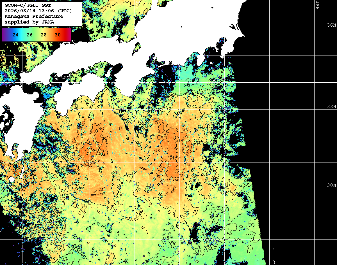Screen dimensions: 337x265
Task: Click the blue band of the color bar
Action: [11, 35]
